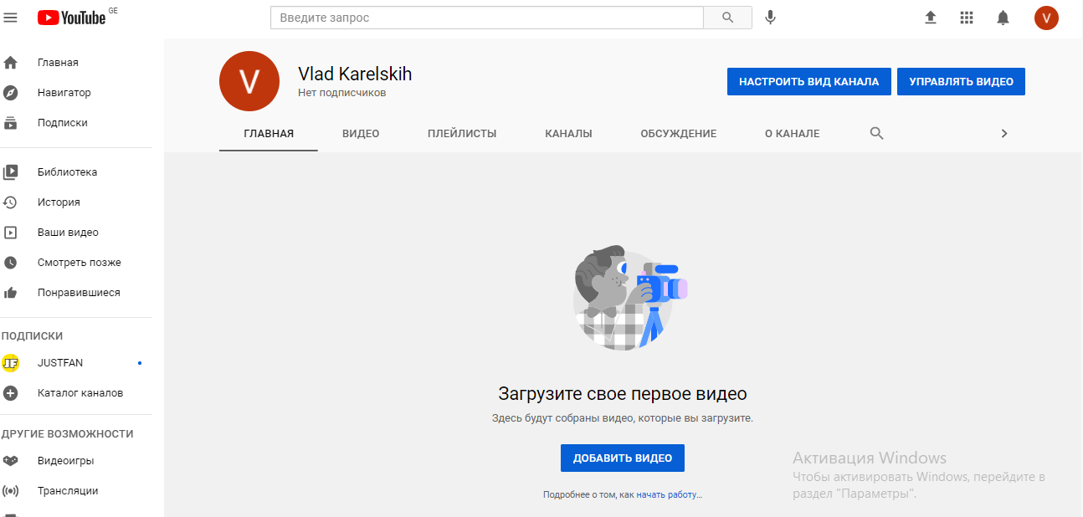Click the ДОБАВИТЬ ВИДЕО button
The image size is (1083, 517).
pos(622,458)
